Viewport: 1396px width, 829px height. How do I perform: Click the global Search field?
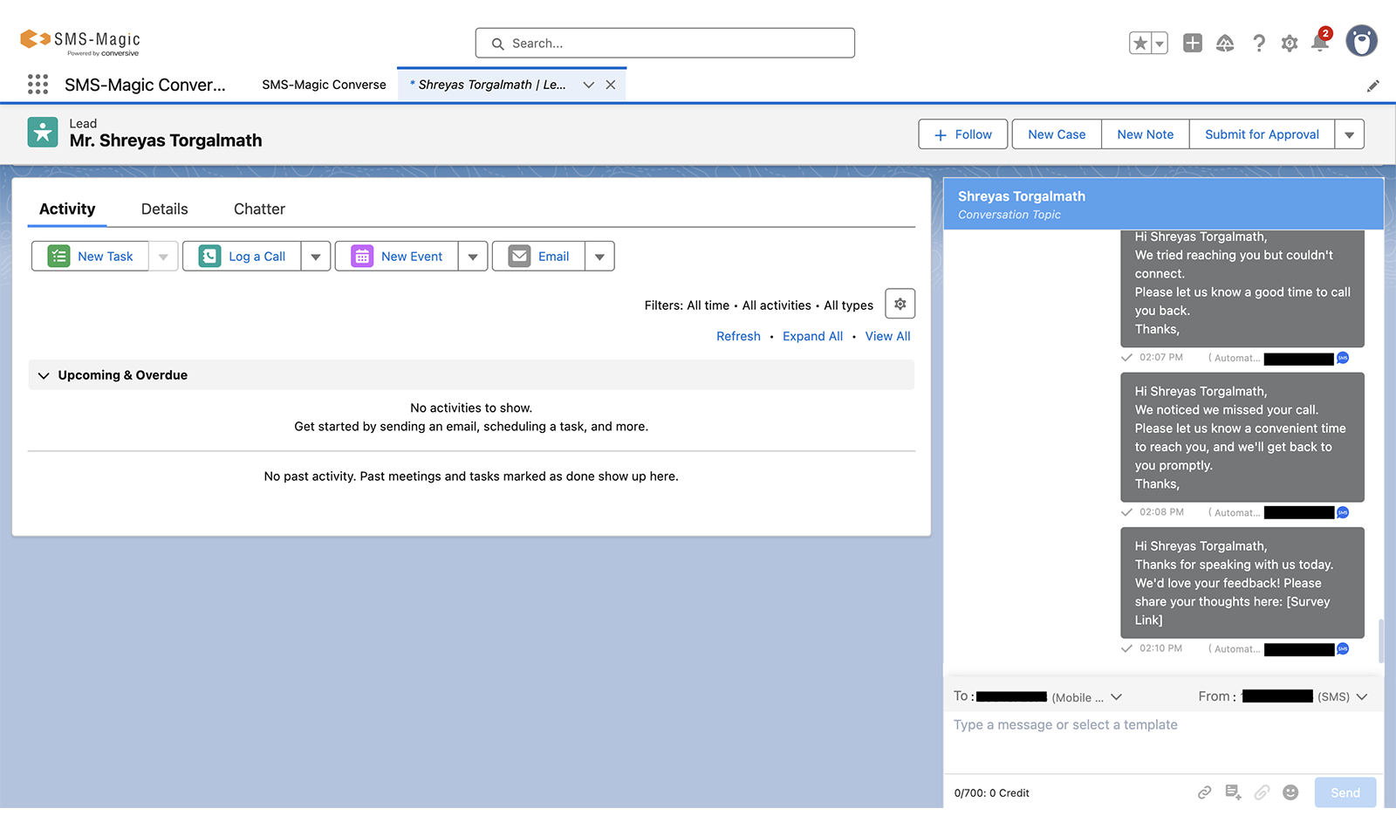pos(665,43)
